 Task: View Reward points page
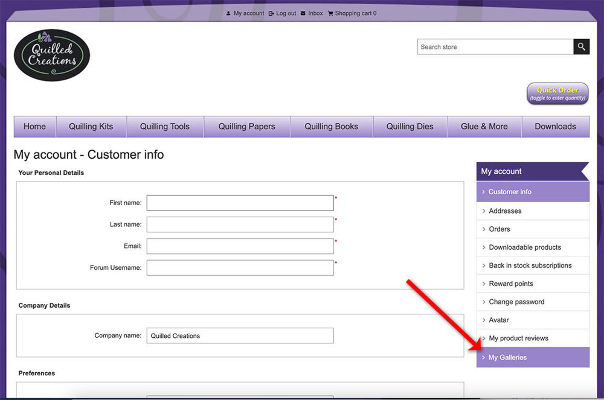tap(533, 284)
